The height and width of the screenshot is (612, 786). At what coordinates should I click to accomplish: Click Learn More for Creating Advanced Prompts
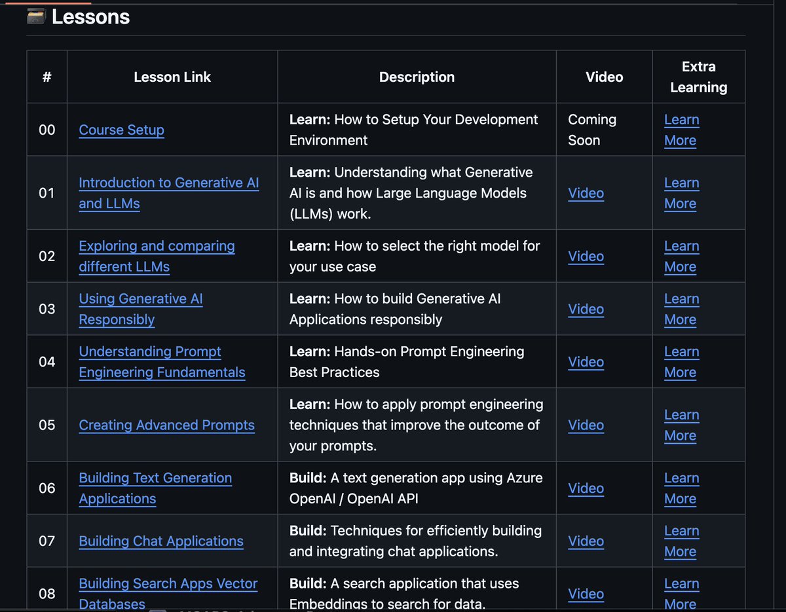(682, 425)
